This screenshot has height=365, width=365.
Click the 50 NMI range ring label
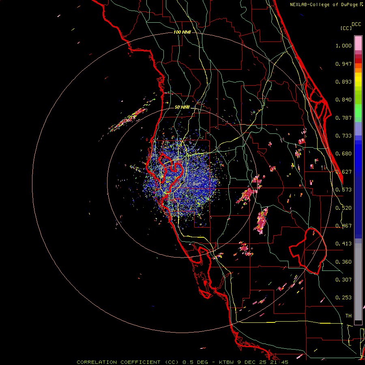pyautogui.click(x=182, y=107)
